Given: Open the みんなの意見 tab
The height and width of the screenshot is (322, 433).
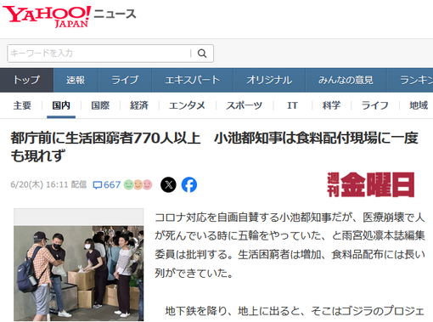Looking at the screenshot, I should 346,80.
